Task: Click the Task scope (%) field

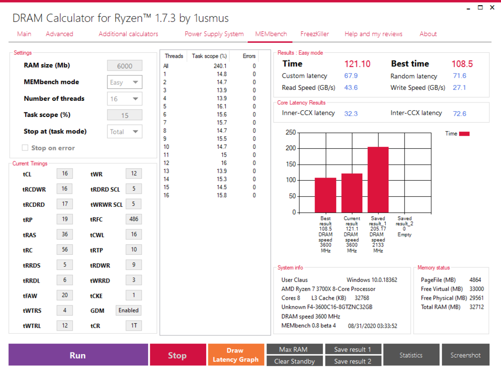Action: tap(125, 115)
